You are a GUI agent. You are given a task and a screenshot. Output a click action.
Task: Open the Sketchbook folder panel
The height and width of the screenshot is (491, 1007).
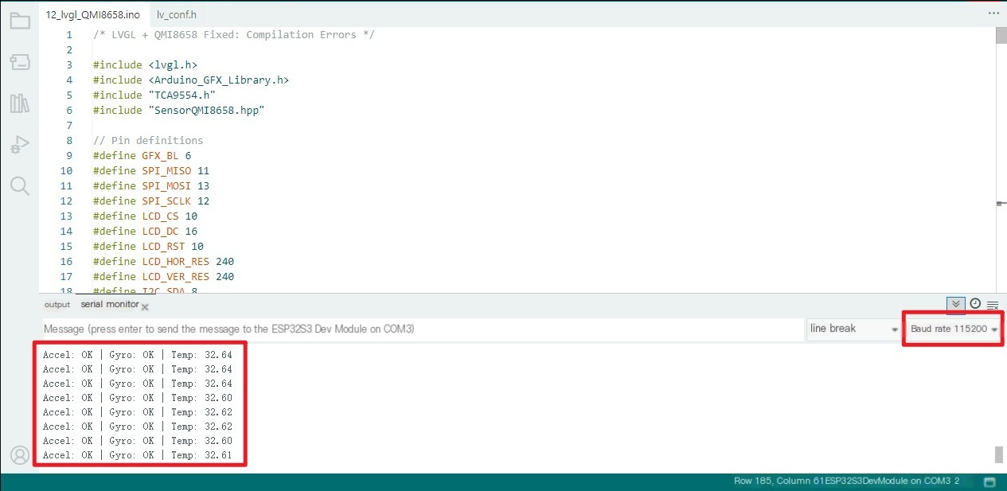(x=20, y=21)
